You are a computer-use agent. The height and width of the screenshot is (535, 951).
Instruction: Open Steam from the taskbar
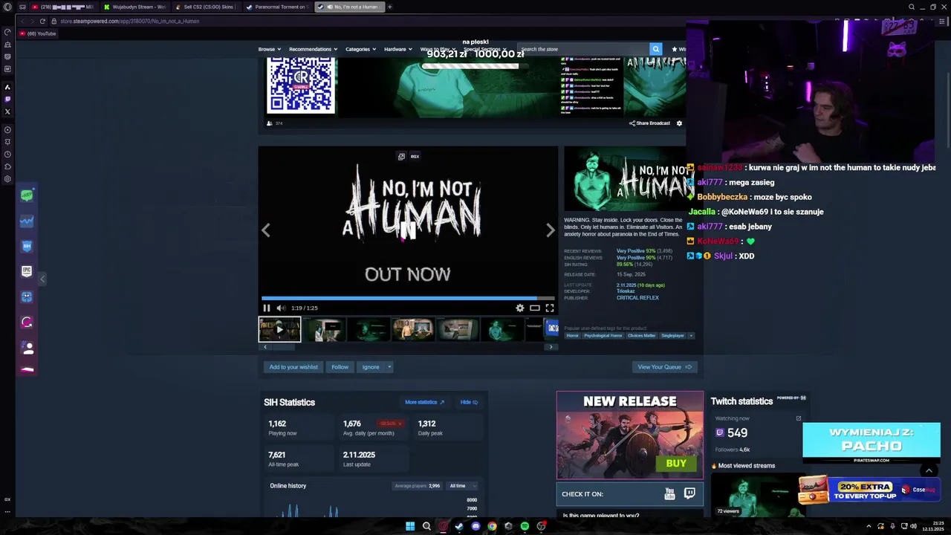click(459, 526)
